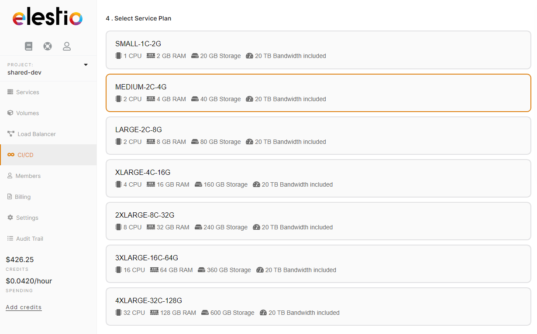
Task: Click the Settings gear icon in sidebar
Action: [10, 218]
